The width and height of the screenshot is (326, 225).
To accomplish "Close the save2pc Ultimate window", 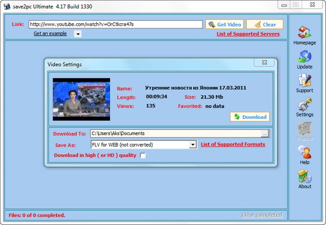I will [312, 5].
